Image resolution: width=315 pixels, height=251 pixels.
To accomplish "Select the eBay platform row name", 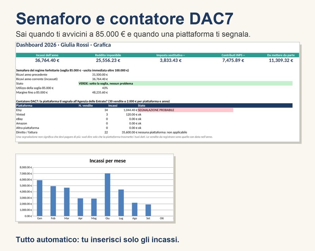I will pos(19,119).
